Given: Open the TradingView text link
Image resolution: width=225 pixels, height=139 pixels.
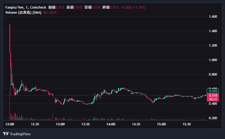Looking at the screenshot, I should point(20,134).
